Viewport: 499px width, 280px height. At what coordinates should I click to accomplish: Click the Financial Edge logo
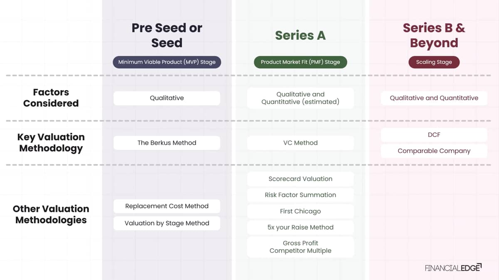point(453,268)
